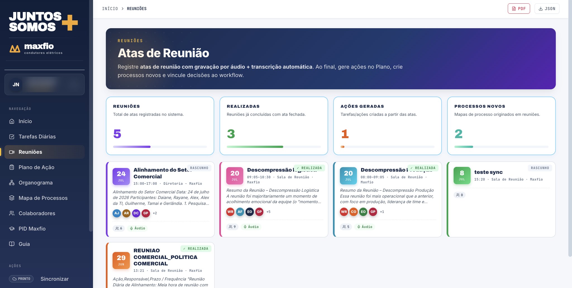572x288 pixels.
Task: Click the Ações Geradas stat card
Action: 387,126
